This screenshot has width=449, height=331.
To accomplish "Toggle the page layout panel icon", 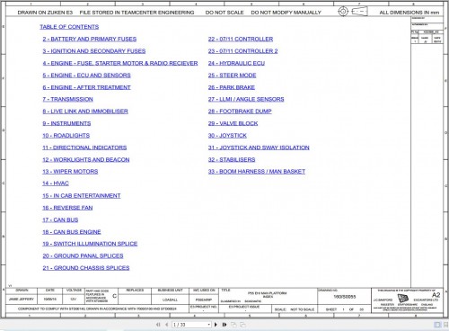I will pyautogui.click(x=437, y=325).
